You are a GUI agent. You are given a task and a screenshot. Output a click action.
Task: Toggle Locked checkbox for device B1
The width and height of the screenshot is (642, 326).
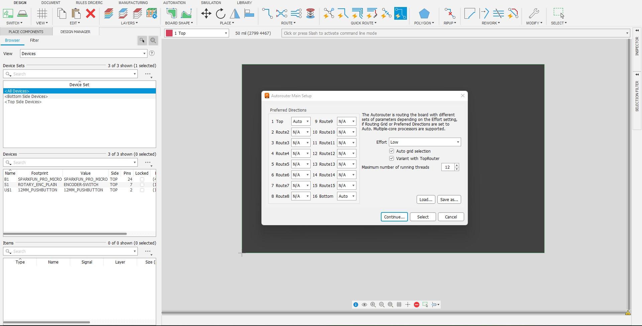tap(142, 179)
